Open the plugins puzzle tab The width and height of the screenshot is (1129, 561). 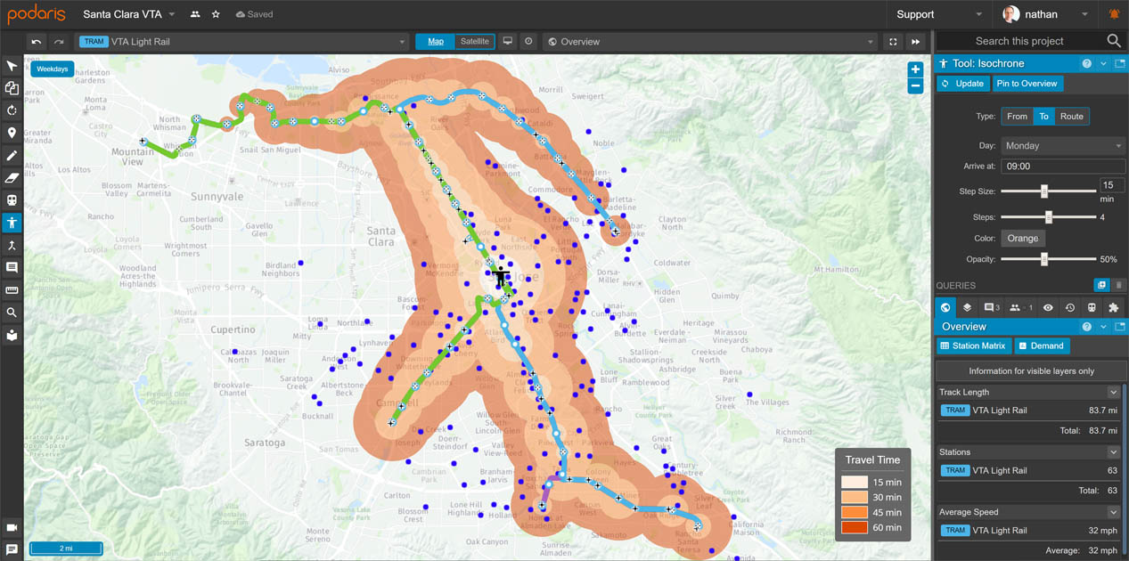1113,307
